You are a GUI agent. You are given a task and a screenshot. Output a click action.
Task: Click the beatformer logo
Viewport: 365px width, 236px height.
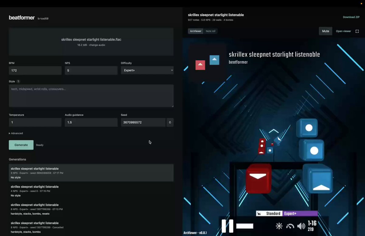coord(22,18)
